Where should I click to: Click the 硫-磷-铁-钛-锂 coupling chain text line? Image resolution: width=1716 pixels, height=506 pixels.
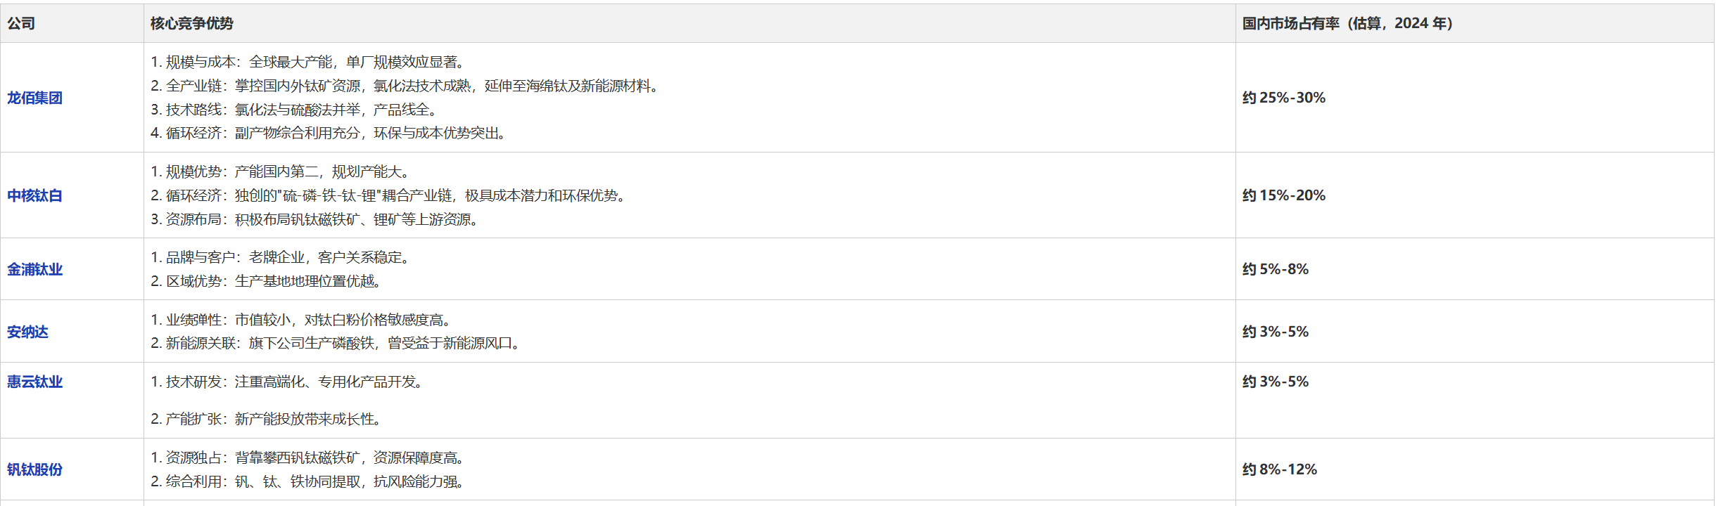[x=389, y=195]
